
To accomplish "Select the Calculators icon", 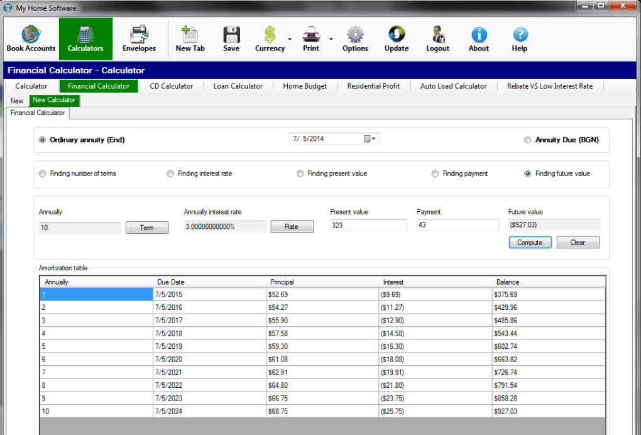I will point(85,38).
